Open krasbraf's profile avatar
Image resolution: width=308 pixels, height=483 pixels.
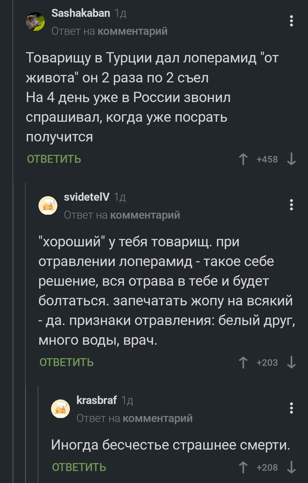pos(60,409)
